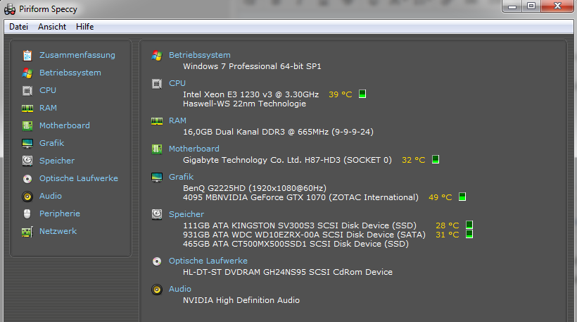This screenshot has height=322, width=577.
Task: Click the RAM module icon in sidebar
Action: tap(27, 109)
